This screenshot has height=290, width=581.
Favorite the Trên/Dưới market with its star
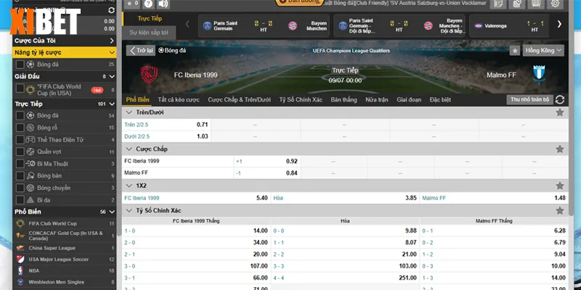coord(559,112)
